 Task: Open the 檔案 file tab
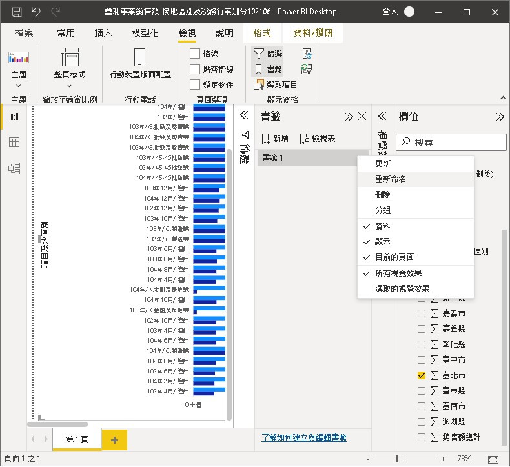24,33
